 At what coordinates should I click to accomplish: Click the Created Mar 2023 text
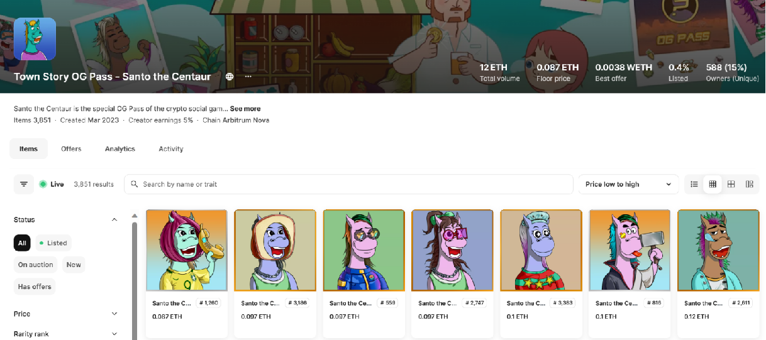tap(89, 120)
